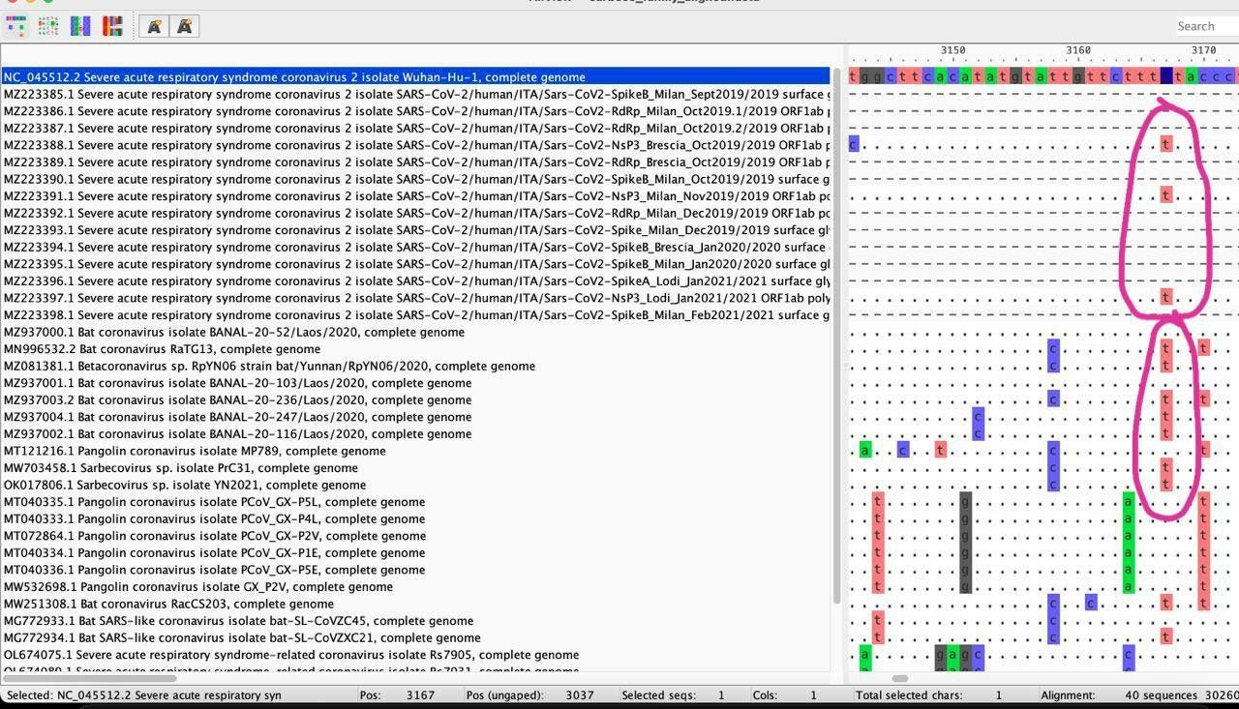This screenshot has height=709, width=1239.
Task: Select sequence MZ223391.1 NsP3_Milan_Nov2019
Action: click(x=415, y=195)
